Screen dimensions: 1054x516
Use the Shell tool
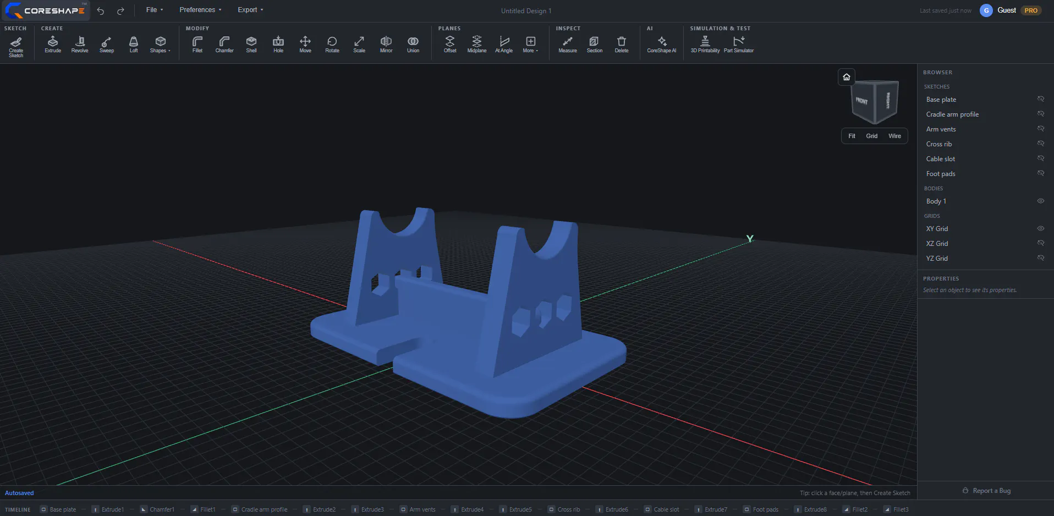pyautogui.click(x=251, y=44)
